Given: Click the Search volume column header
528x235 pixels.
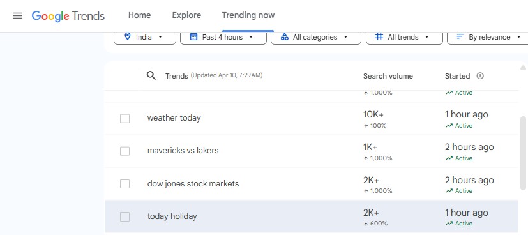Looking at the screenshot, I should (388, 76).
